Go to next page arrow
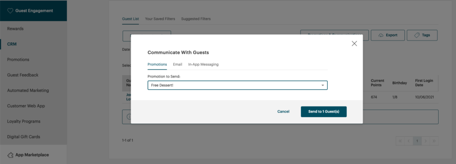Image resolution: width=456 pixels, height=164 pixels. pos(425,141)
